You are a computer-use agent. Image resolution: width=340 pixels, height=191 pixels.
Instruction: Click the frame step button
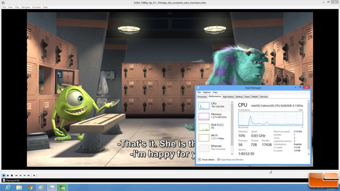pyautogui.click(x=34, y=176)
